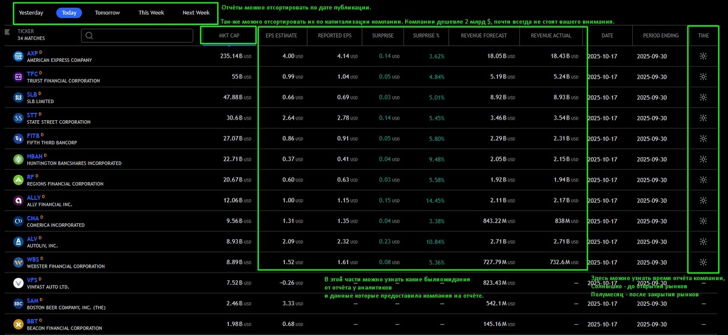The height and width of the screenshot is (335, 728).
Task: Select the Today tab
Action: pyautogui.click(x=69, y=13)
